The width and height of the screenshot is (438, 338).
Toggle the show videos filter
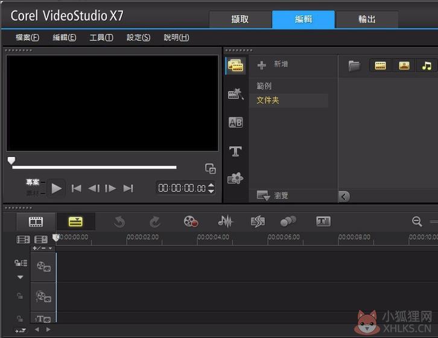click(x=380, y=66)
